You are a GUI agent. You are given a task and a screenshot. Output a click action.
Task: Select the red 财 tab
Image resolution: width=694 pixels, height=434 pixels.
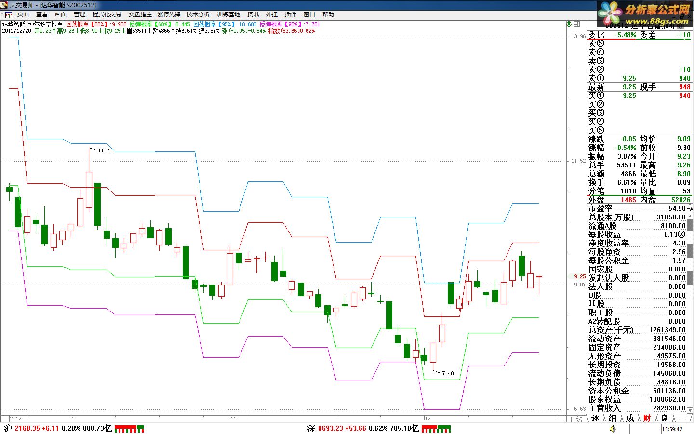tap(647, 418)
